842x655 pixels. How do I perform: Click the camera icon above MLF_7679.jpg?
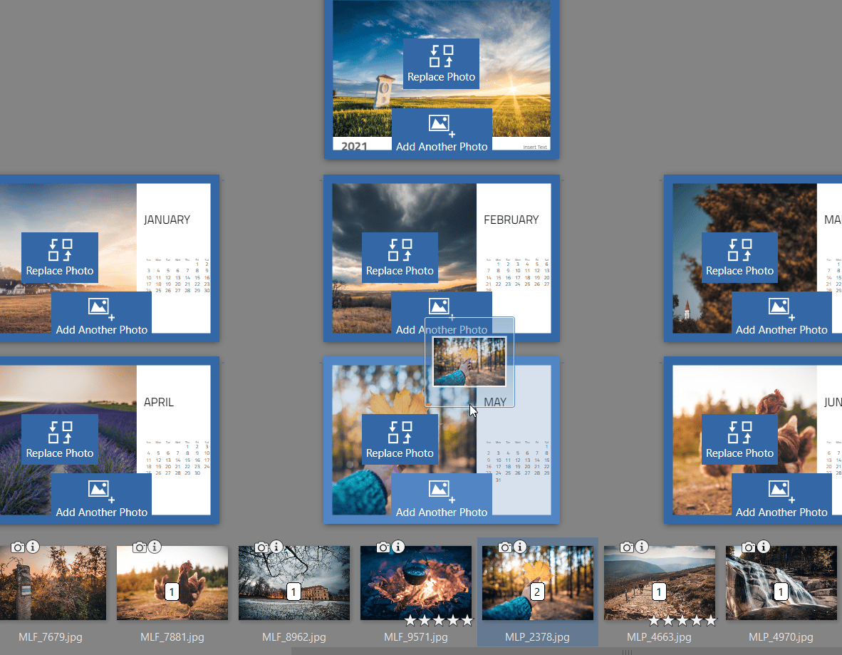[x=18, y=547]
